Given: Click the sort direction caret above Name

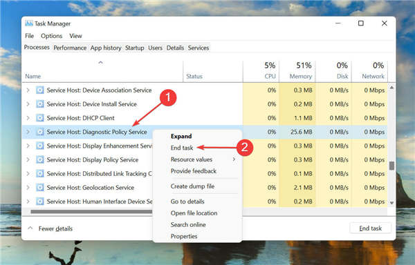Looking at the screenshot, I should coord(100,63).
